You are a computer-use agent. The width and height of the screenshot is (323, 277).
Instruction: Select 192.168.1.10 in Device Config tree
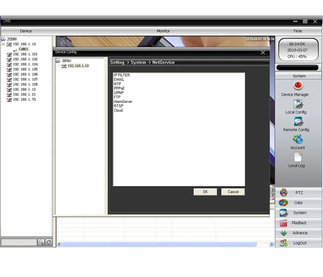[78, 66]
